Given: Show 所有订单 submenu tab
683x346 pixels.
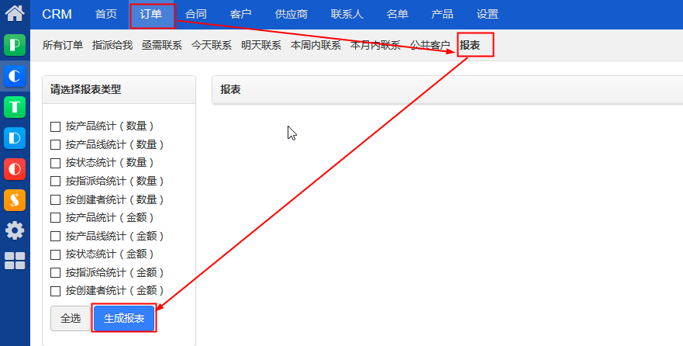Looking at the screenshot, I should pos(63,45).
